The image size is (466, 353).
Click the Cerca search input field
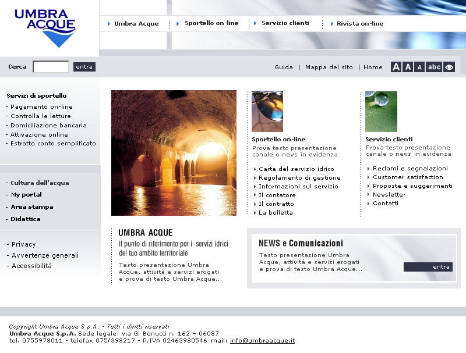51,67
